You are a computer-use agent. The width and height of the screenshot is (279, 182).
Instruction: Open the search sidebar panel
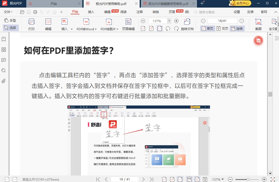point(4,71)
